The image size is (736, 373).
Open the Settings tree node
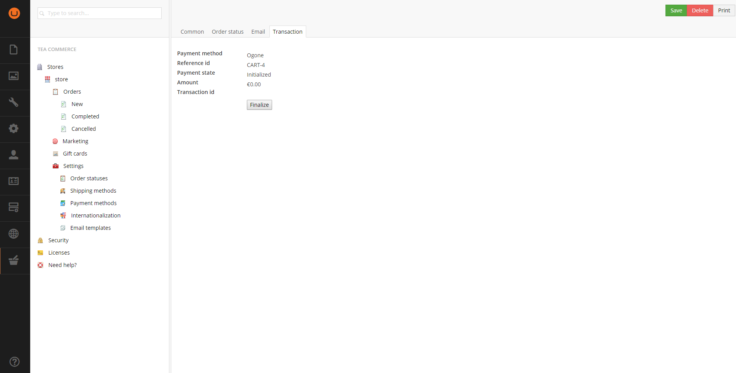tap(73, 166)
